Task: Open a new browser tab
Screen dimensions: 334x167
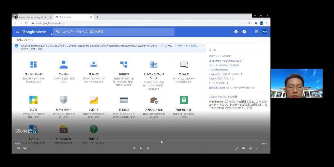Action: point(97,17)
